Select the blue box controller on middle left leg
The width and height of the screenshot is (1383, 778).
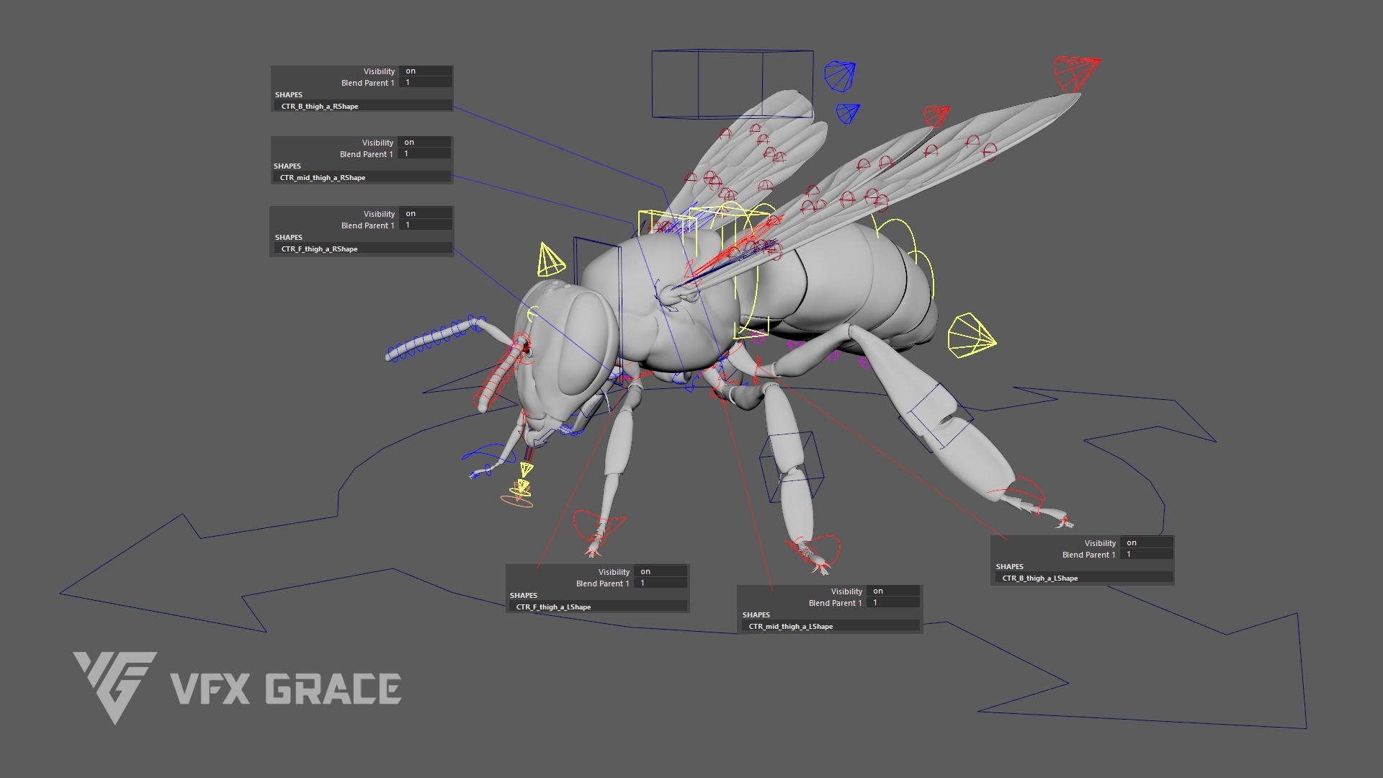792,466
